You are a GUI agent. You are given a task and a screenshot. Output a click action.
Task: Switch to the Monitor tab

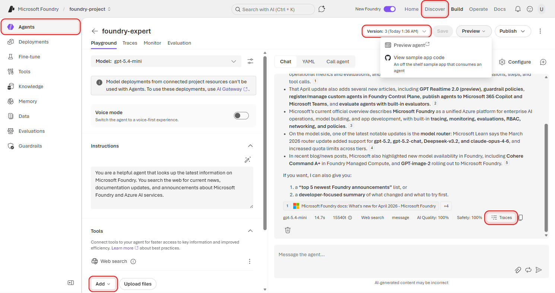point(152,43)
